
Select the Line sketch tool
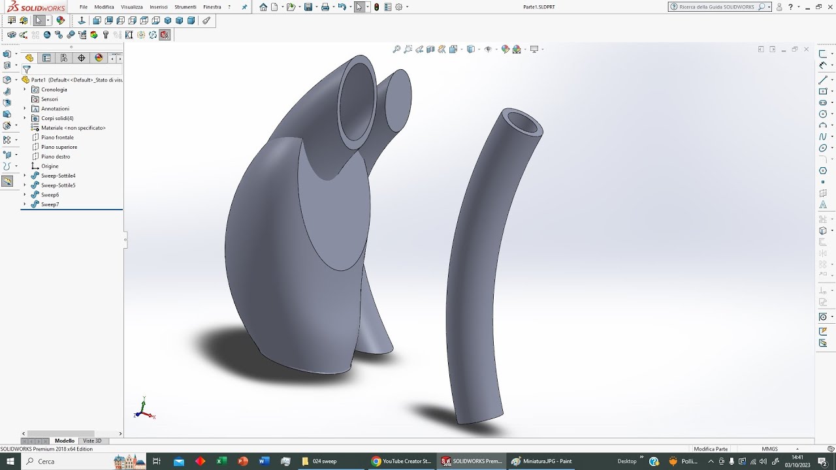click(x=823, y=80)
